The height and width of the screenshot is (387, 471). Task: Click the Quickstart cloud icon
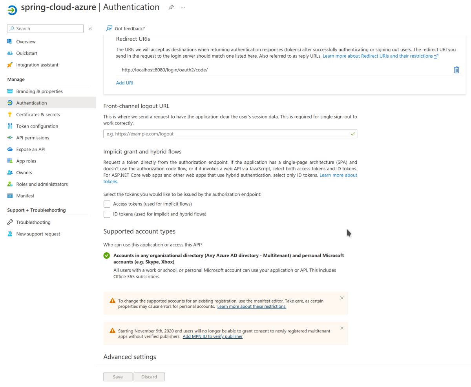10,53
